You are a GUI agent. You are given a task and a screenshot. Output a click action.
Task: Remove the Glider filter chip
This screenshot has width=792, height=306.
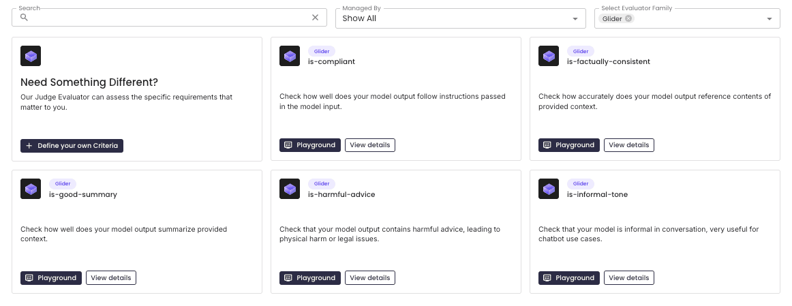pyautogui.click(x=628, y=18)
